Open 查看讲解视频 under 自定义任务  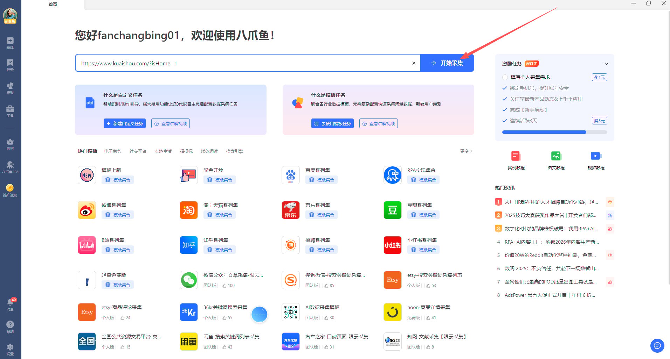click(x=171, y=123)
